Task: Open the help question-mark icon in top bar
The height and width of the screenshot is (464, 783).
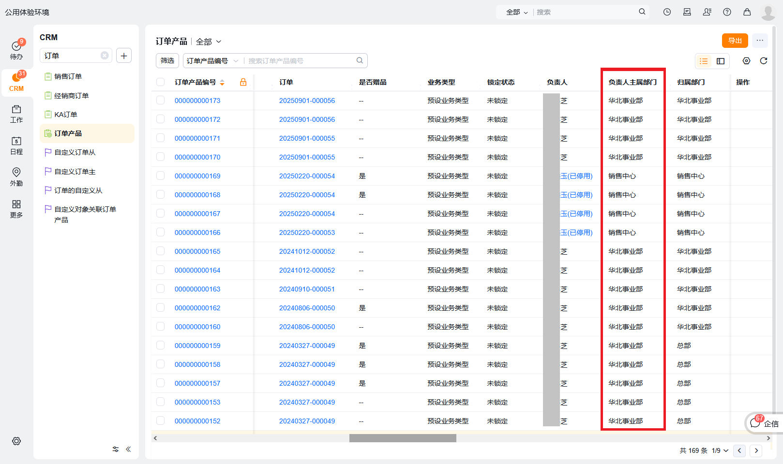Action: pos(727,12)
